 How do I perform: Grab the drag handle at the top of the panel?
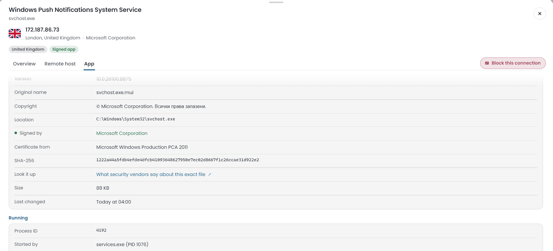[x=276, y=2]
